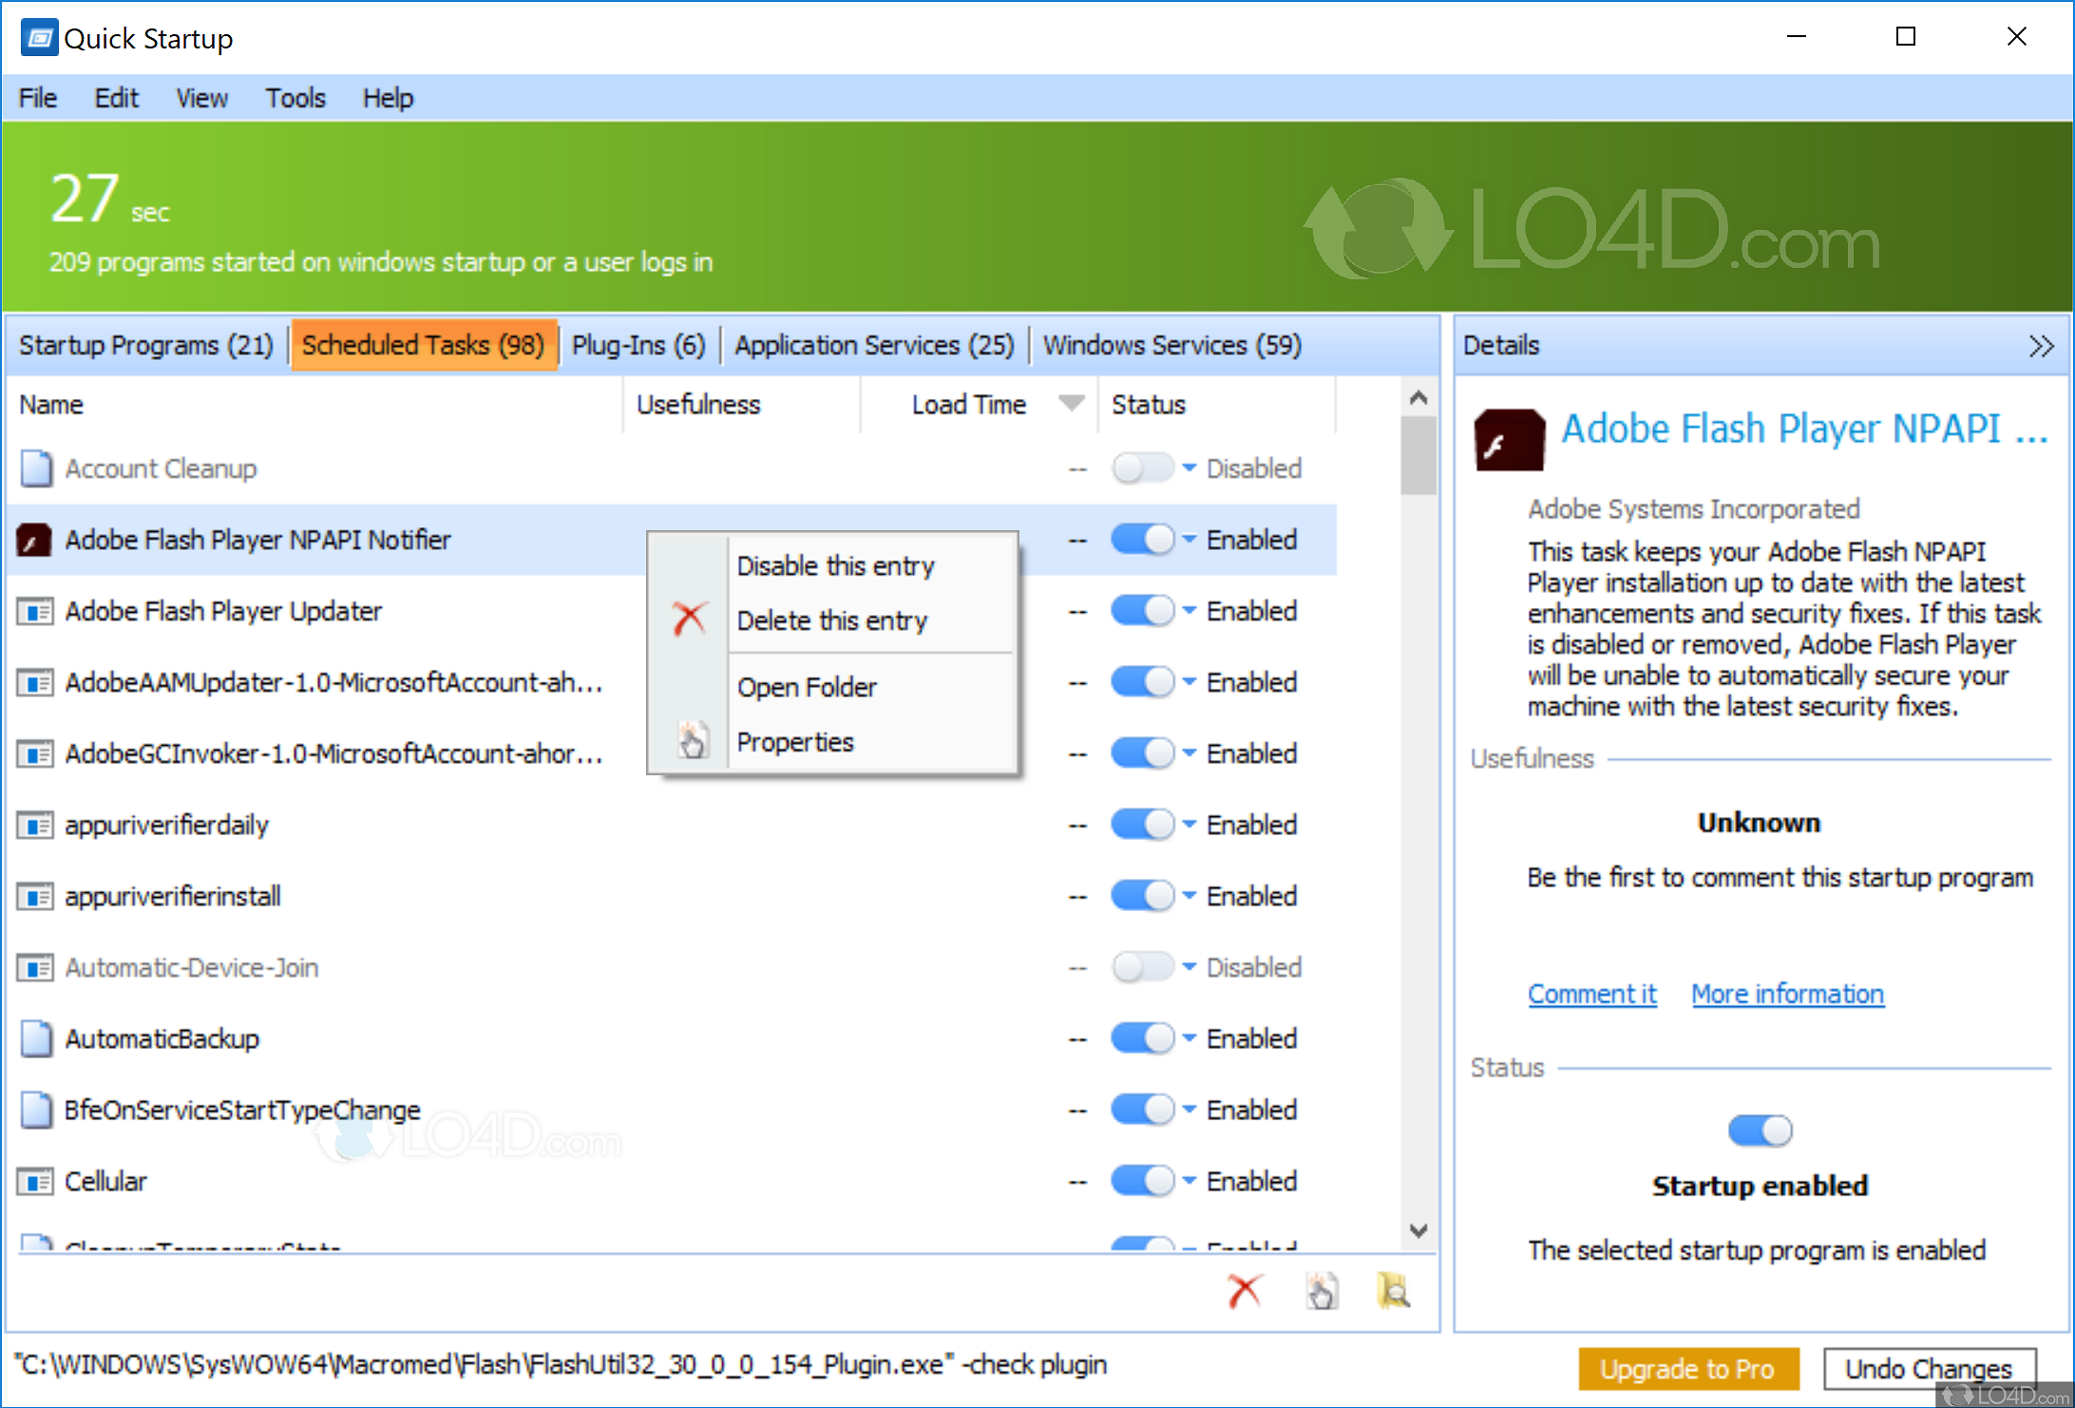Image resolution: width=2075 pixels, height=1408 pixels.
Task: Turn off the Startup enabled toggle in Details
Action: (1760, 1130)
